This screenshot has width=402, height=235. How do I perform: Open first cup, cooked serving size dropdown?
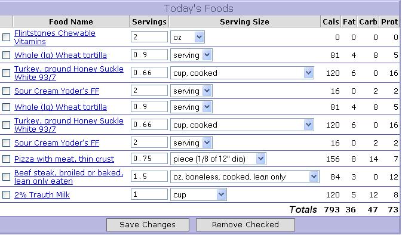tap(243, 73)
